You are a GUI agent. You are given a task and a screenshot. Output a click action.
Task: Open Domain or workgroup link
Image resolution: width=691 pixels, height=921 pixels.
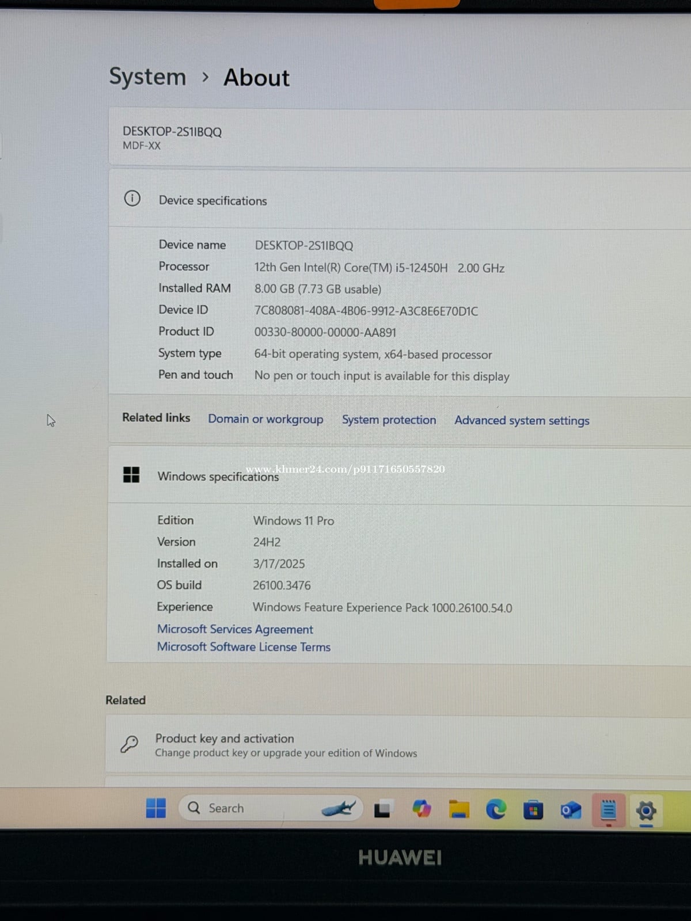tap(265, 419)
